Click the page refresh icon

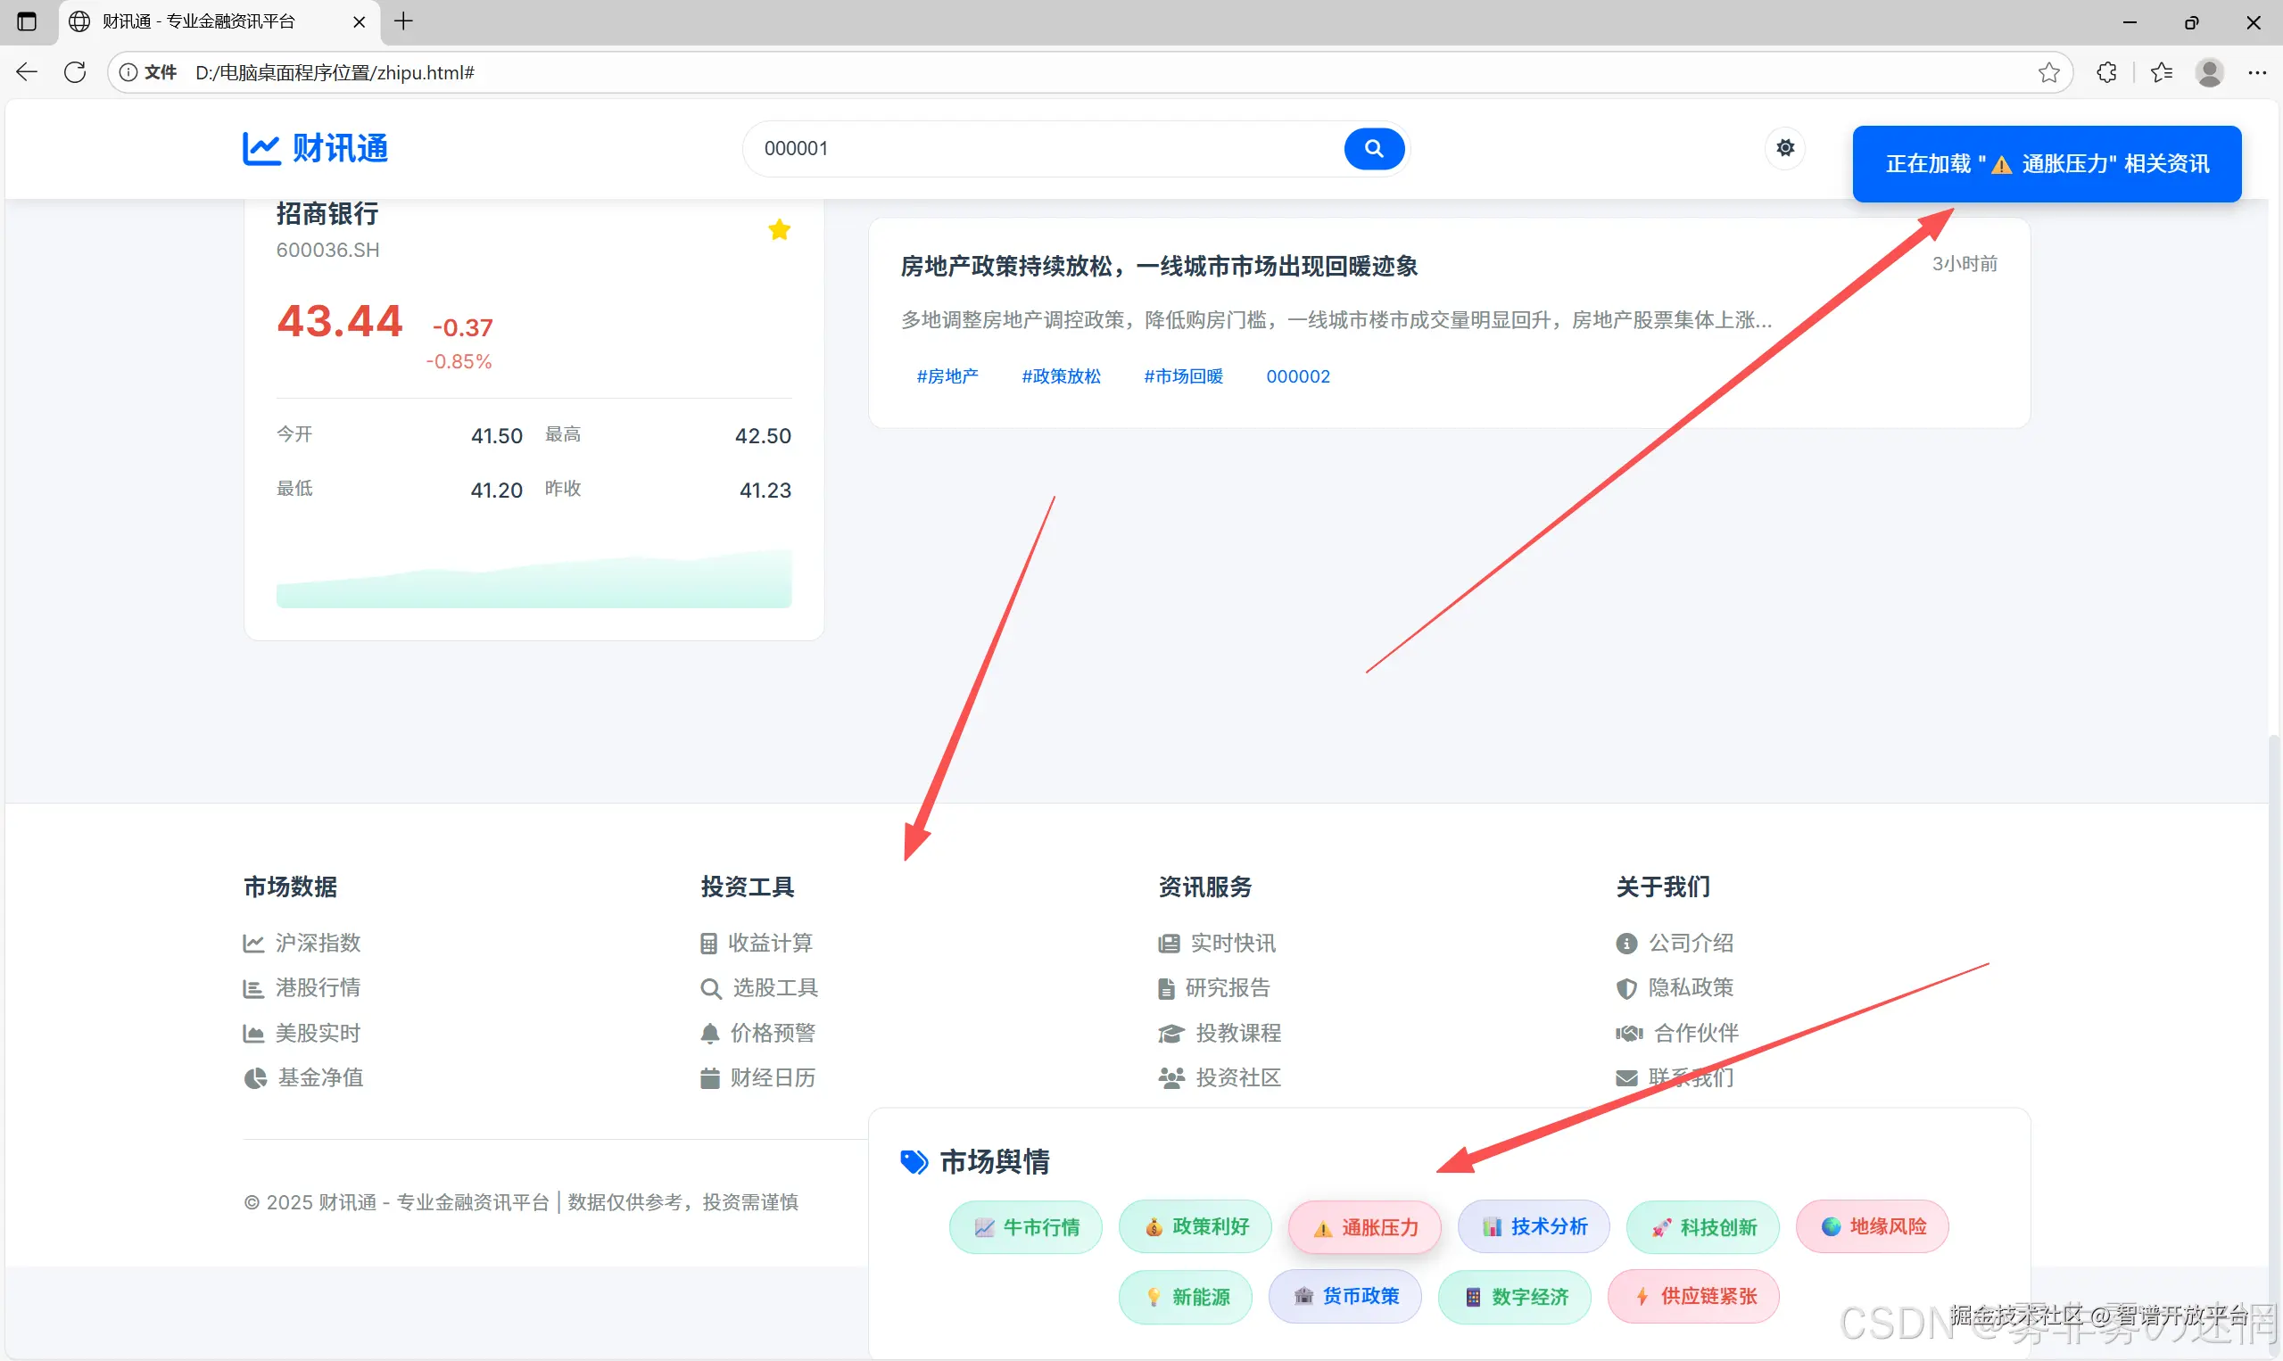(75, 72)
